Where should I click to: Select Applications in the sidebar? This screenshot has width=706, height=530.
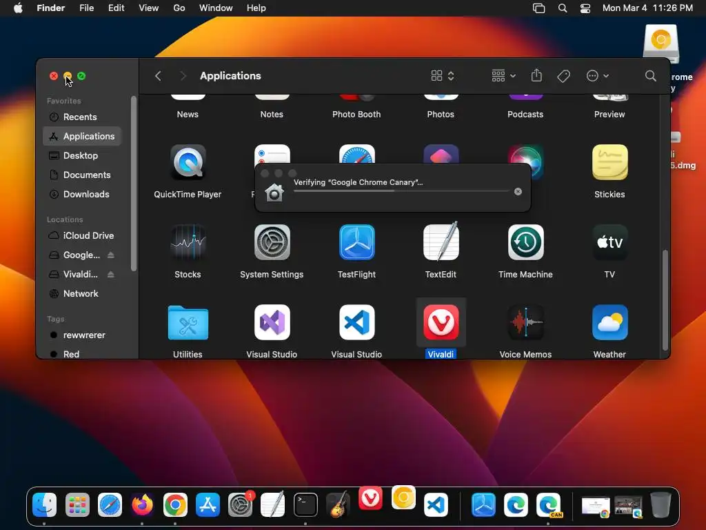coord(82,136)
